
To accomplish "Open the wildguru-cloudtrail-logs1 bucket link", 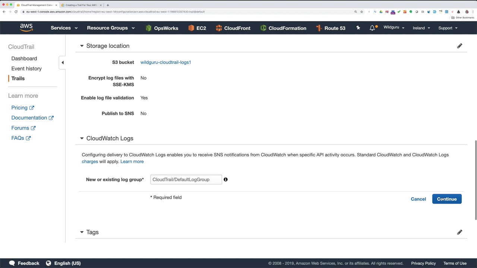I will [x=166, y=62].
